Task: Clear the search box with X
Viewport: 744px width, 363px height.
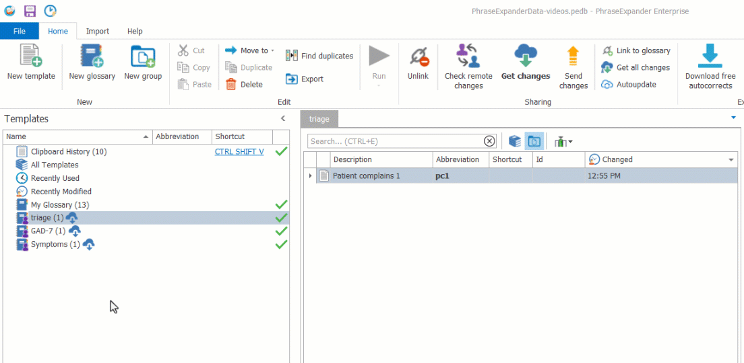Action: point(489,141)
